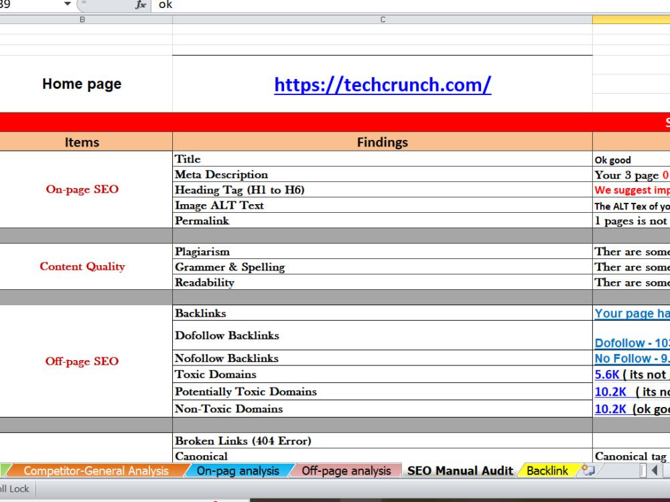Click the Insert Function fx icon

click(140, 5)
